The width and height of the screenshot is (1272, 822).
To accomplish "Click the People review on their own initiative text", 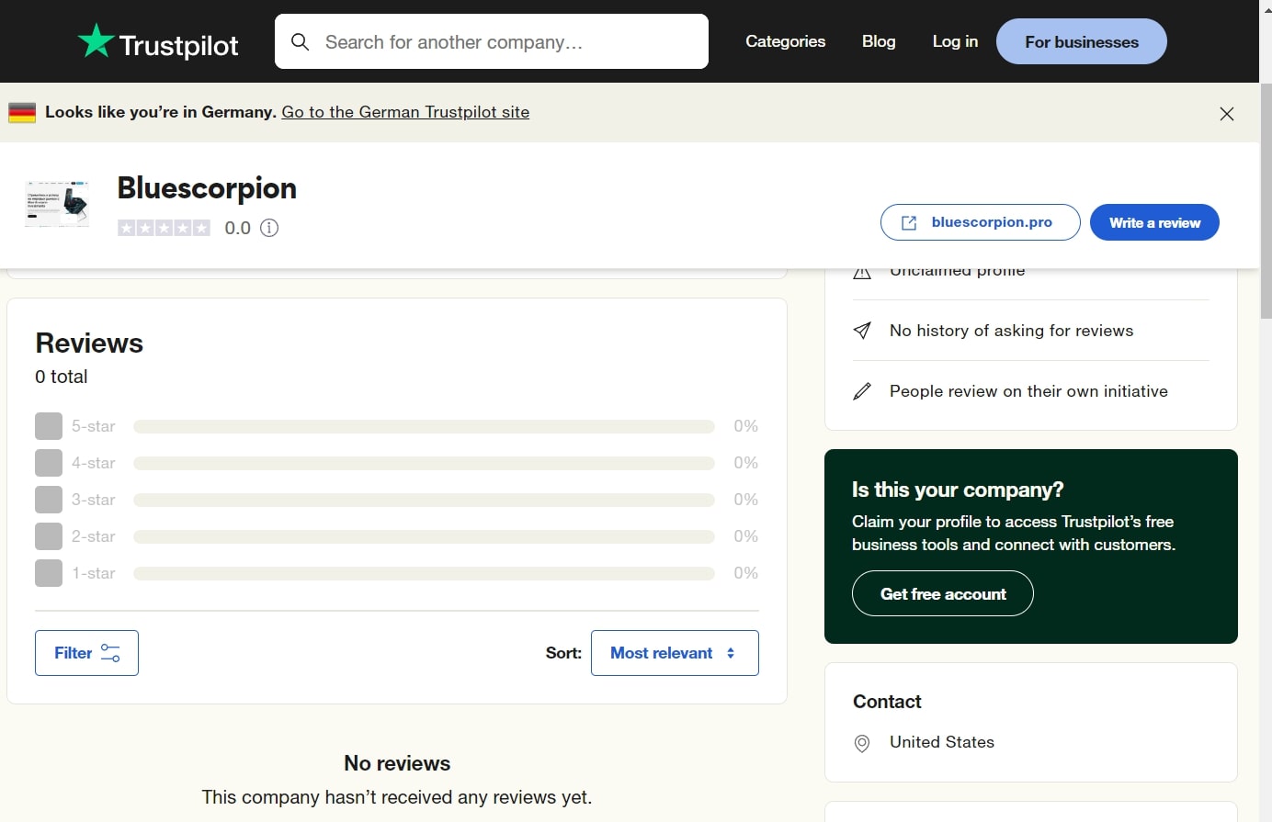I will click(x=1028, y=391).
